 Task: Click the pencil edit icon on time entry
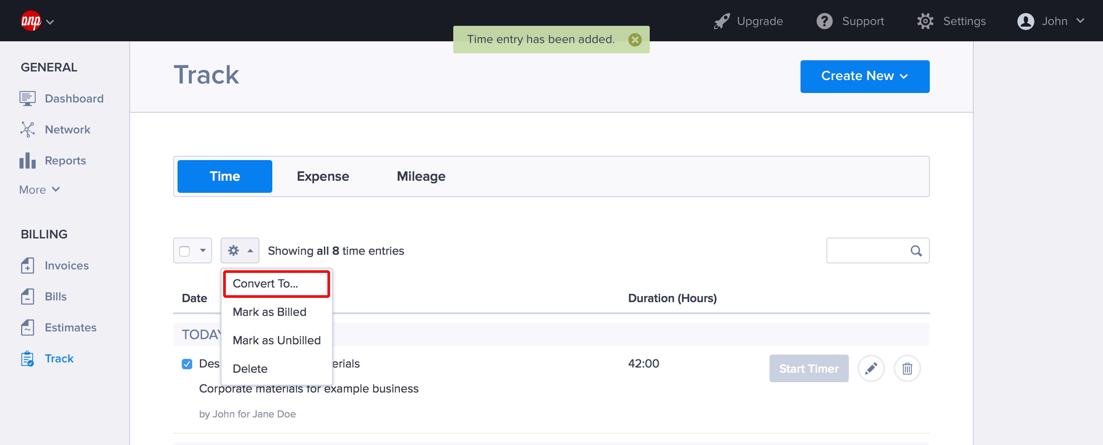871,368
